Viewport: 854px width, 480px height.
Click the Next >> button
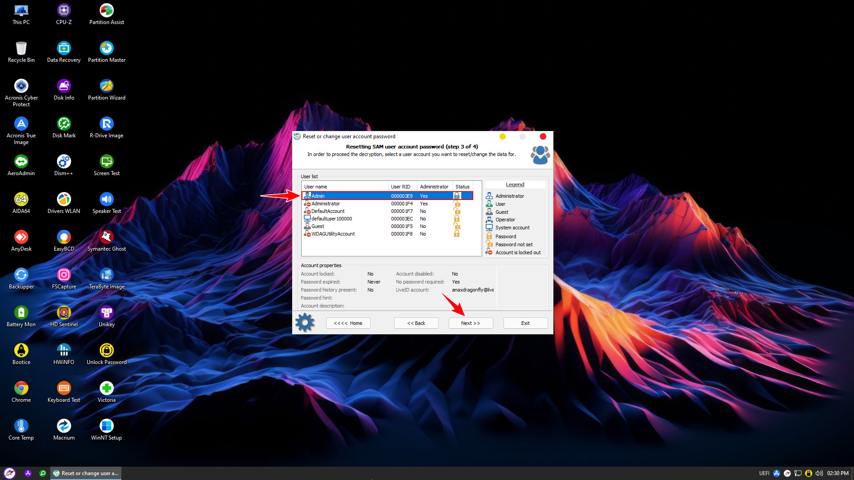(x=471, y=323)
